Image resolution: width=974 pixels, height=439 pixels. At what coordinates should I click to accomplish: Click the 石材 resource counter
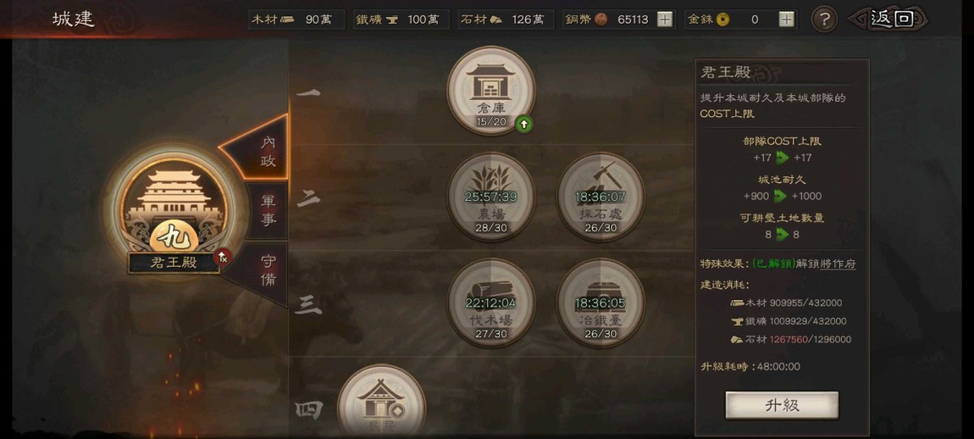coord(506,19)
